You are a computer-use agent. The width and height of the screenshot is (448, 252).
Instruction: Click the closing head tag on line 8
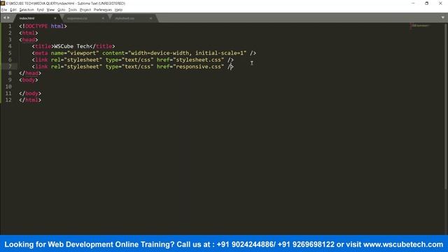coord(30,73)
